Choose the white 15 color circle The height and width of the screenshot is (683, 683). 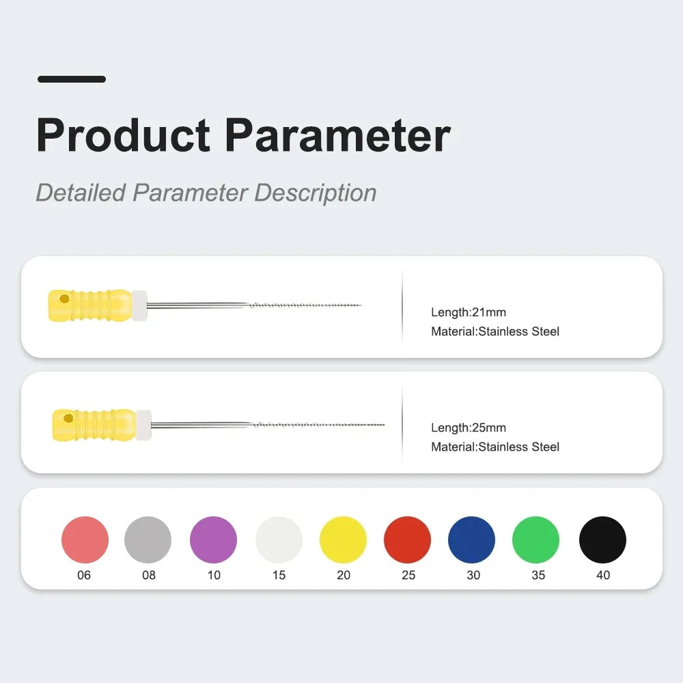(x=279, y=540)
